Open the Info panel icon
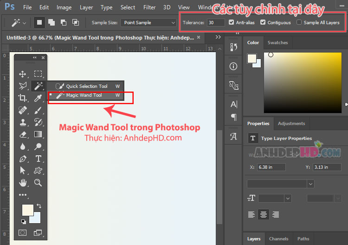Image resolution: width=348 pixels, height=245 pixels. point(233,66)
